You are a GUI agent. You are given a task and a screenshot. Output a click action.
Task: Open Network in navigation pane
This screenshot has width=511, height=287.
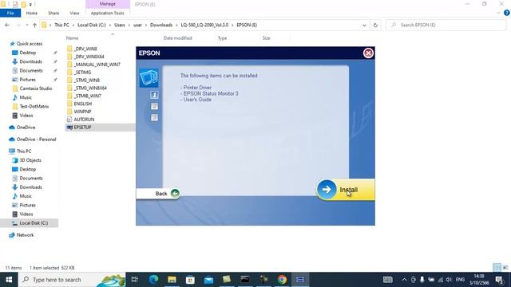[25, 235]
